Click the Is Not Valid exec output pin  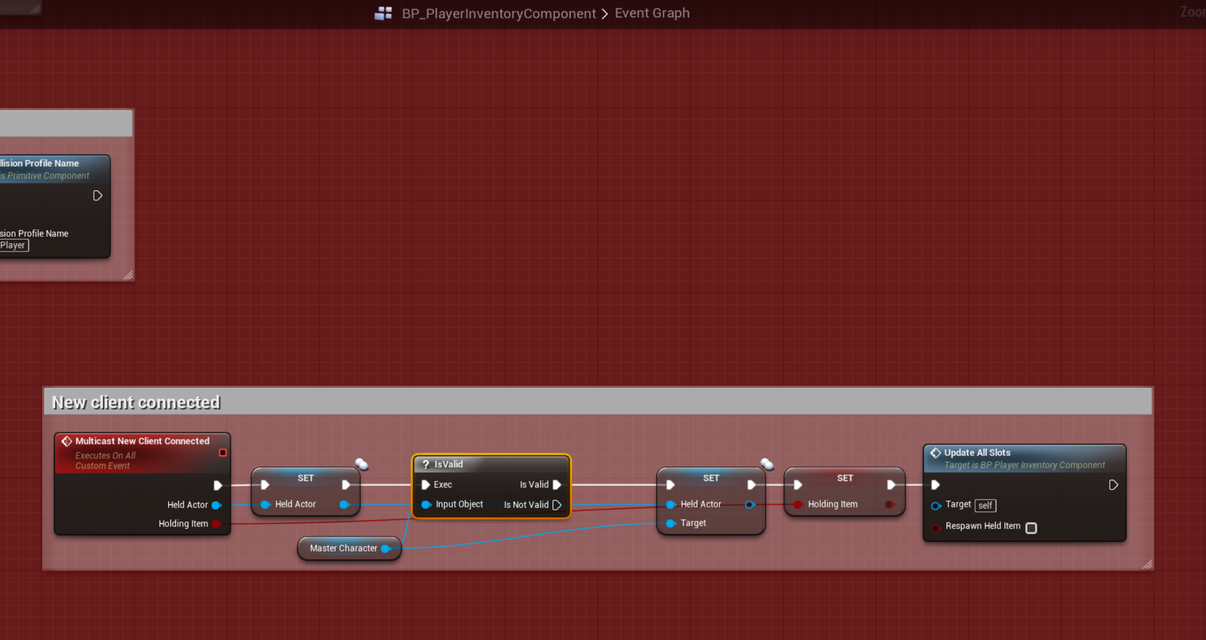[557, 505]
